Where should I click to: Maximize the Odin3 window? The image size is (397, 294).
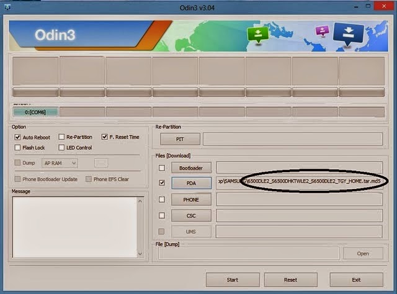(368, 6)
